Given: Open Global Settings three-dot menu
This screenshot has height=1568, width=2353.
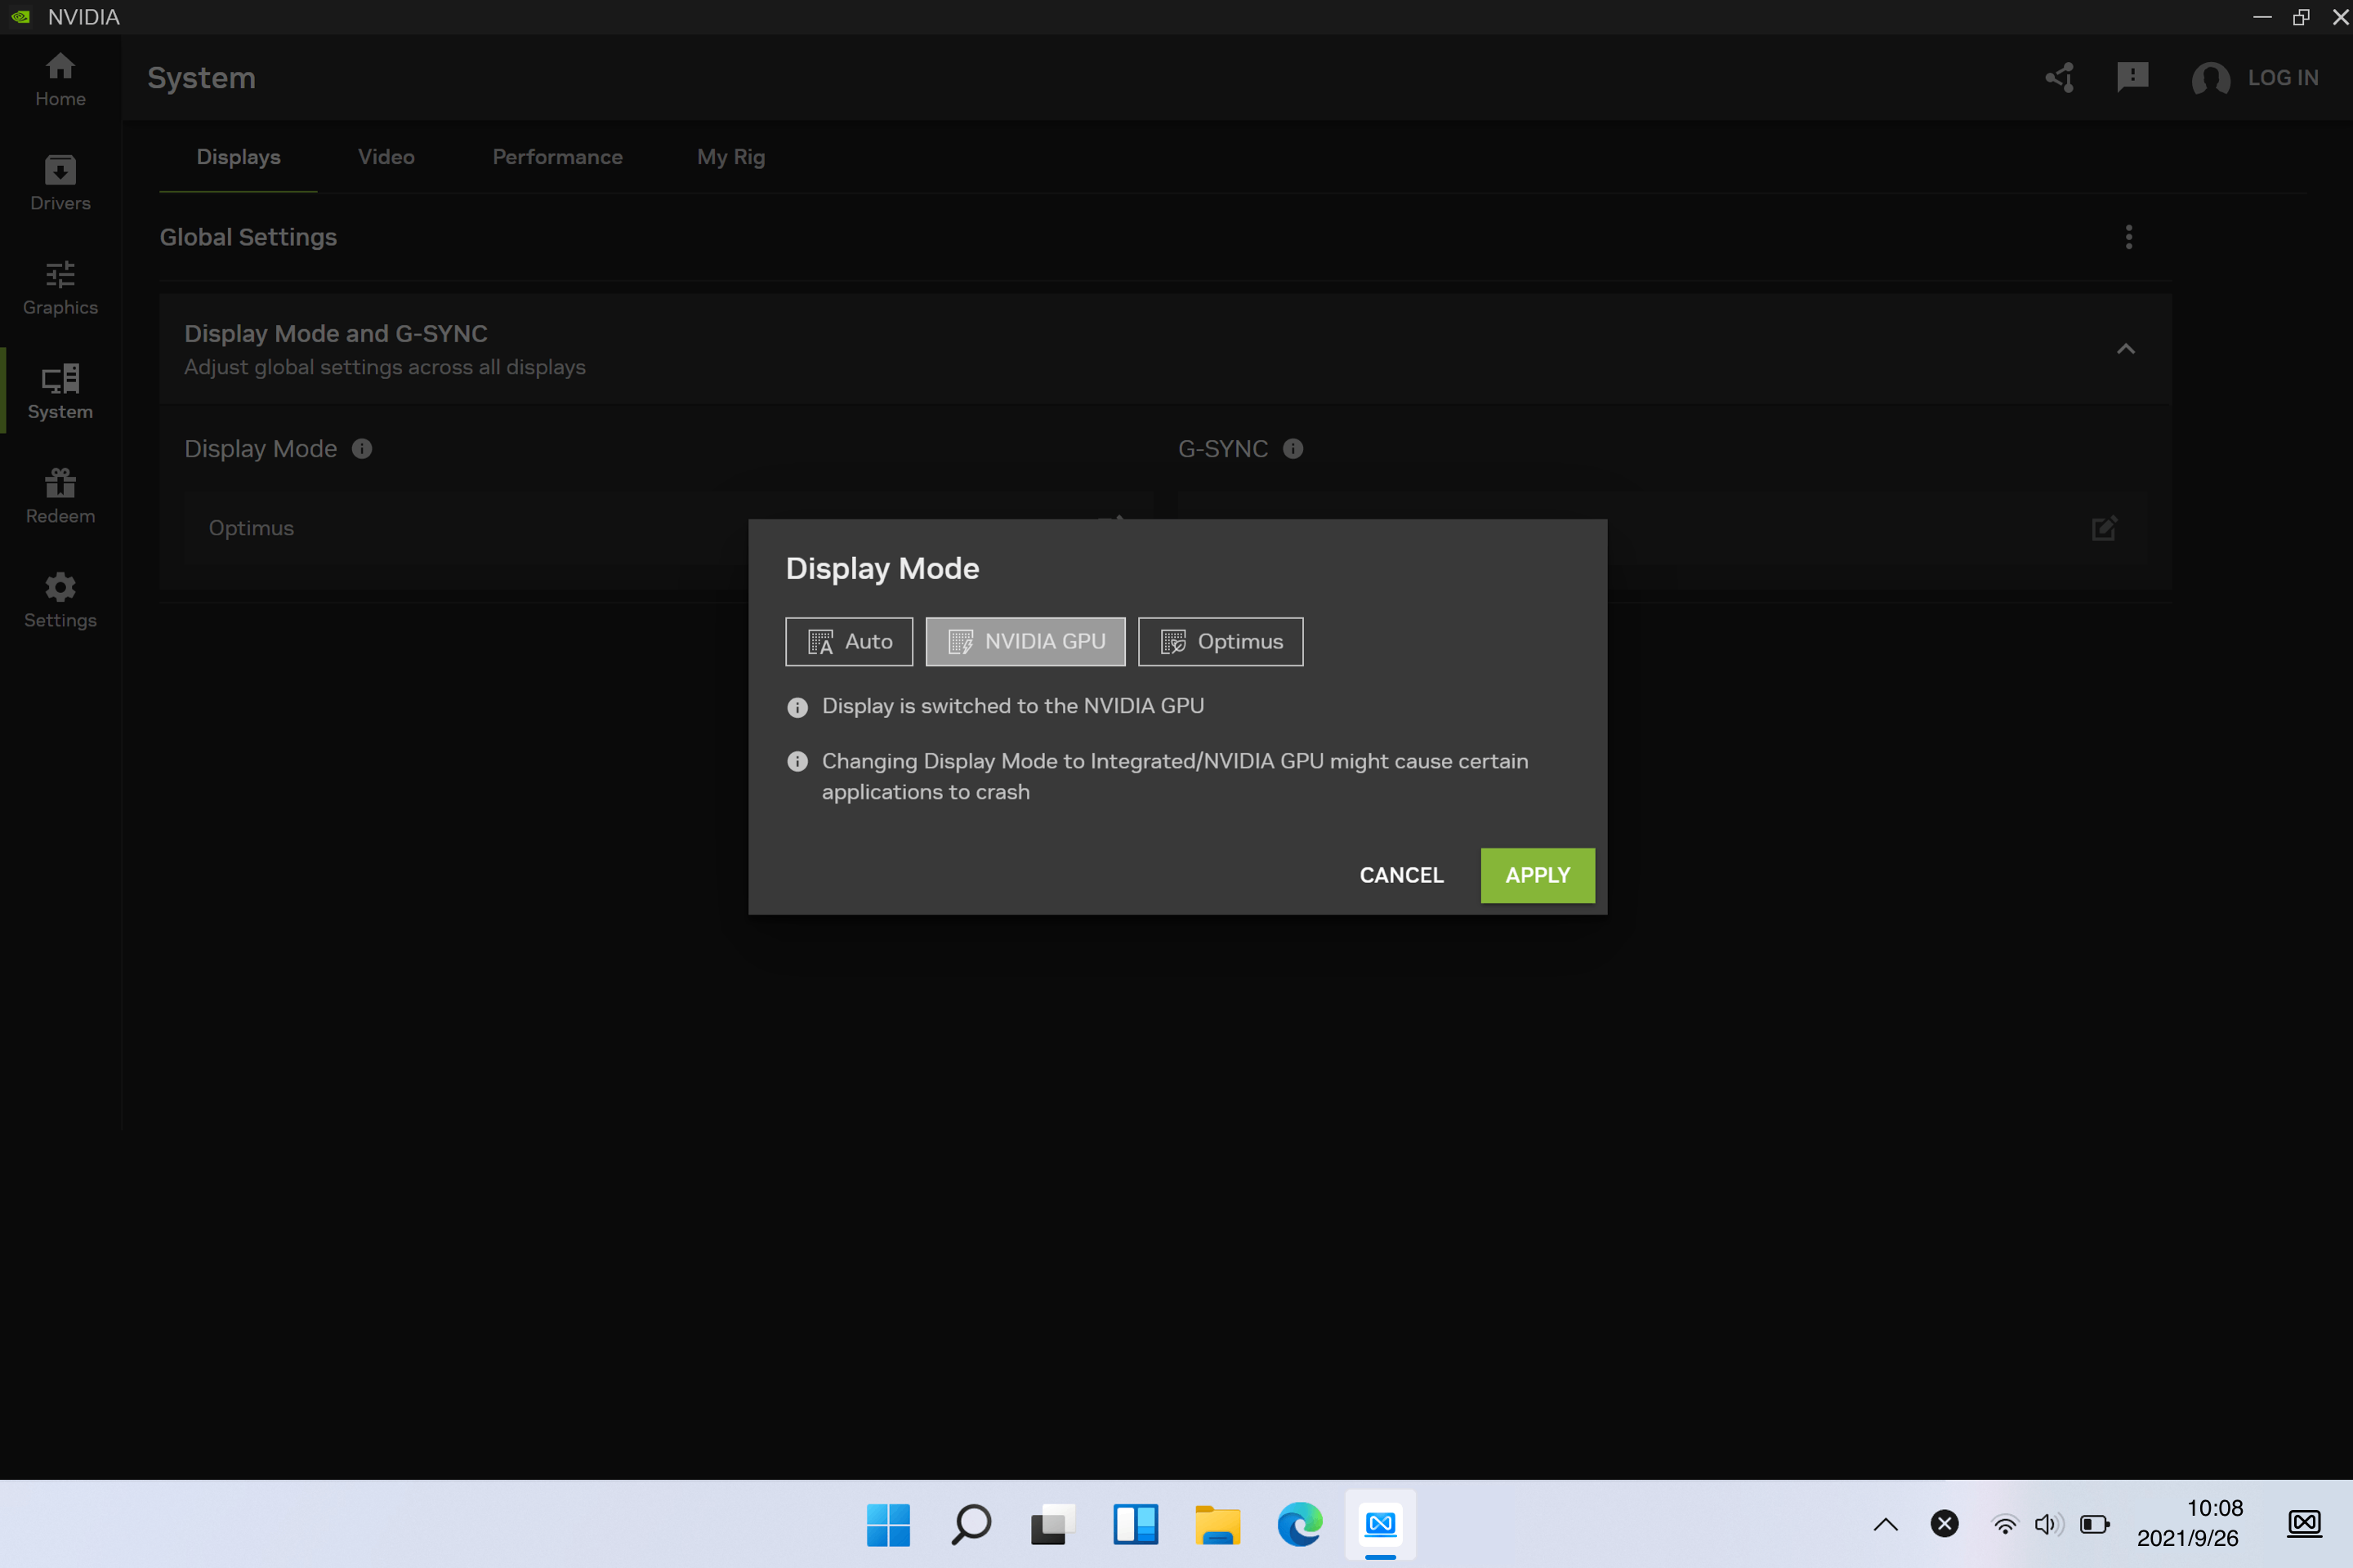Looking at the screenshot, I should pyautogui.click(x=2128, y=237).
